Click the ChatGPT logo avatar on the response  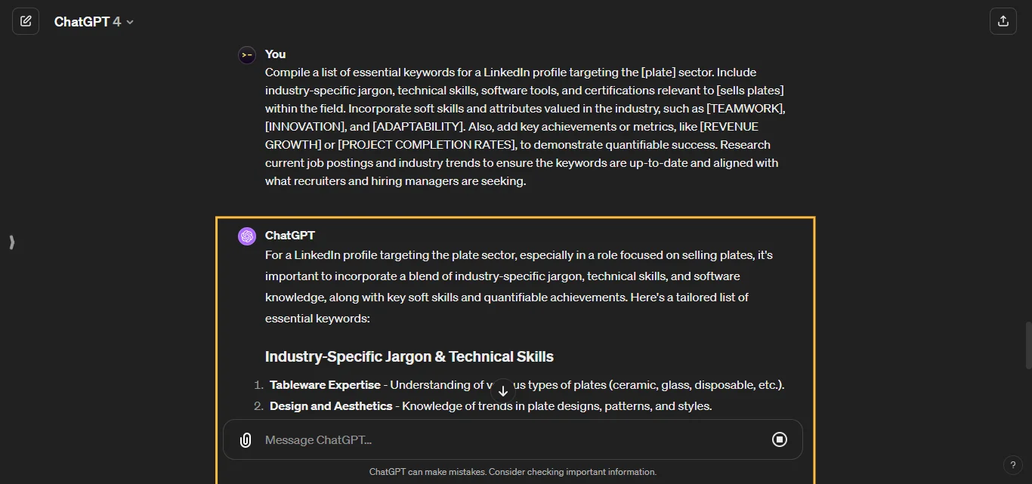point(246,236)
